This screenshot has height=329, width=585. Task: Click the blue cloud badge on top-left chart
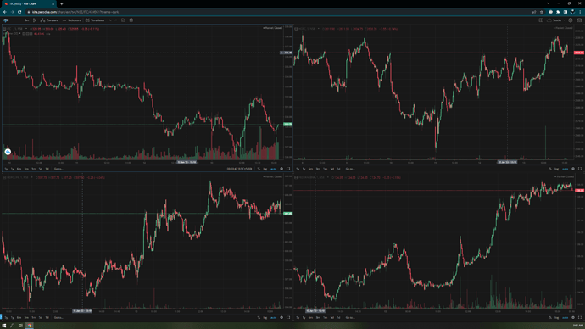pyautogui.click(x=8, y=152)
